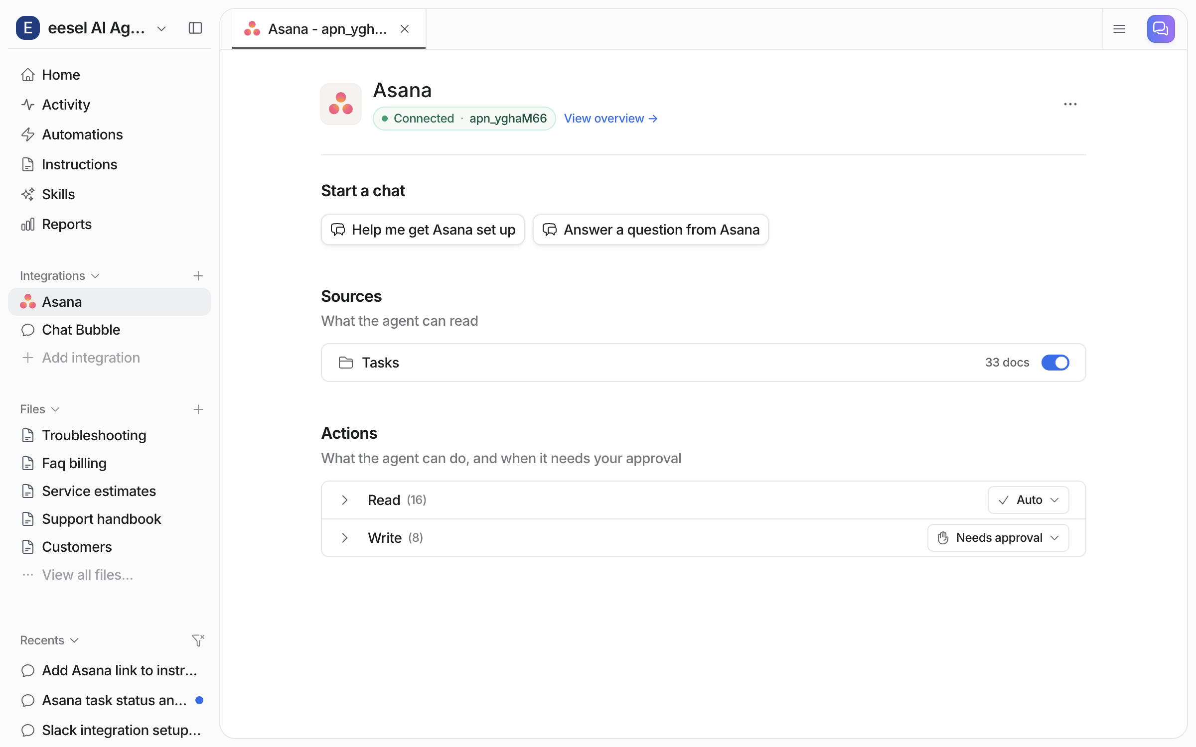
Task: Click the Customers file icon
Action: coord(28,547)
